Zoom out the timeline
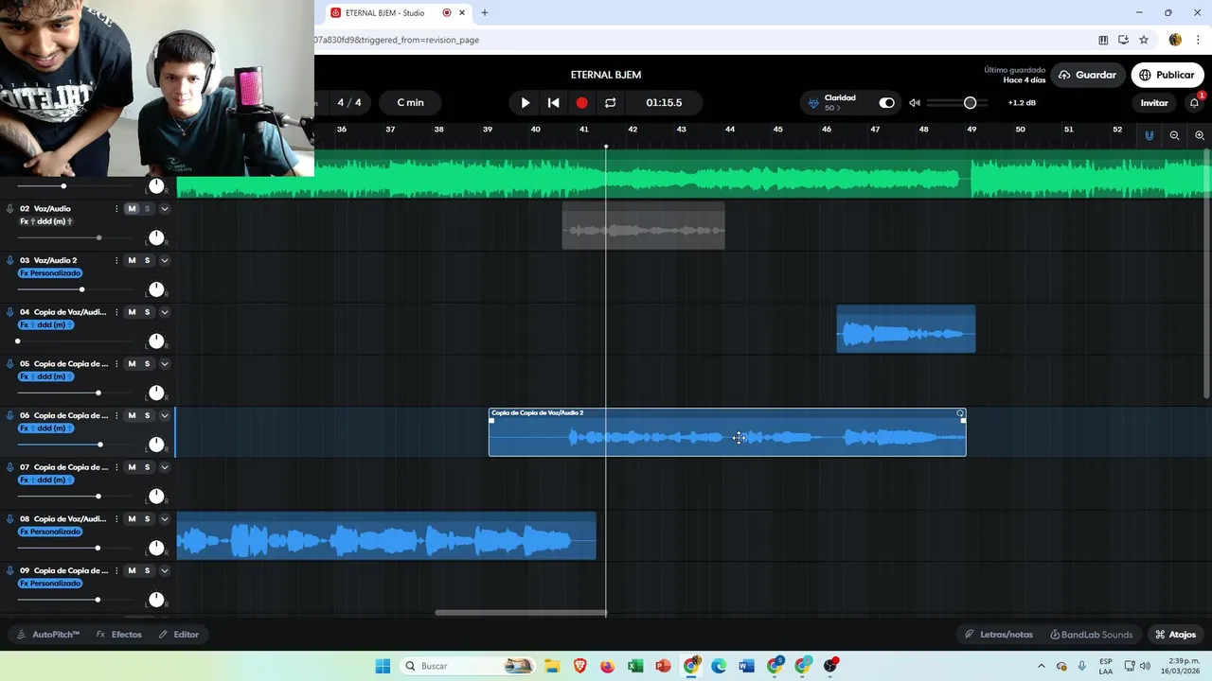Viewport: 1212px width, 681px height. pyautogui.click(x=1174, y=135)
